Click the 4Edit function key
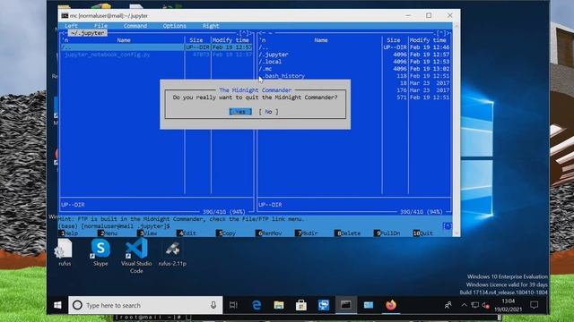Viewport: 574px width, 322px height. pyautogui.click(x=187, y=233)
